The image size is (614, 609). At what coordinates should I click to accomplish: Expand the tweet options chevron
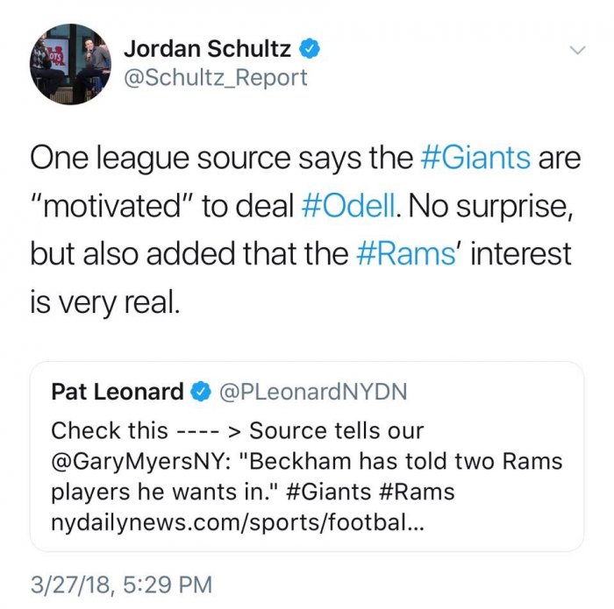click(x=577, y=51)
